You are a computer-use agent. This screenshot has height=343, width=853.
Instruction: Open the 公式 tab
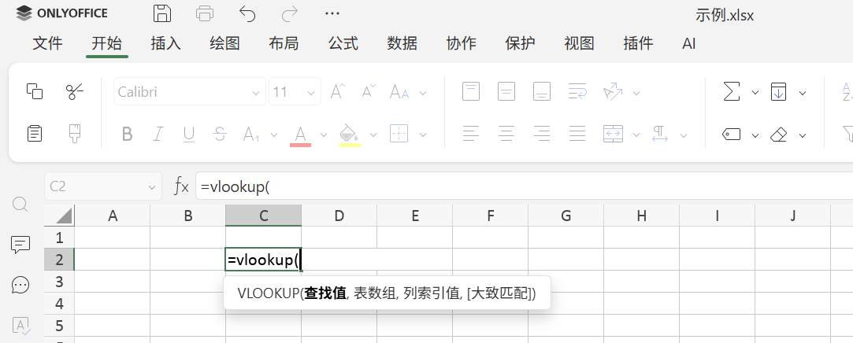tap(343, 43)
